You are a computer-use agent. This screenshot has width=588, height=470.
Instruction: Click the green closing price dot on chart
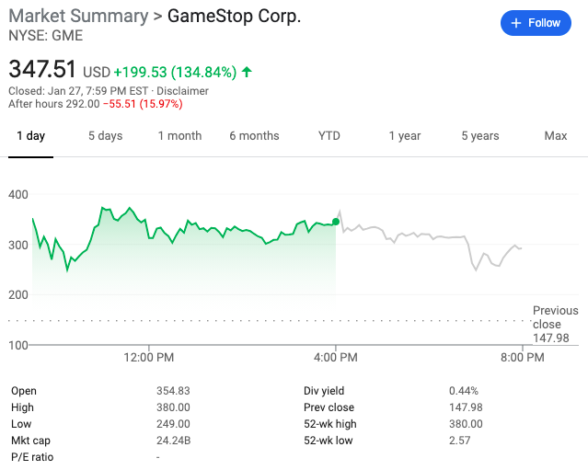point(336,222)
